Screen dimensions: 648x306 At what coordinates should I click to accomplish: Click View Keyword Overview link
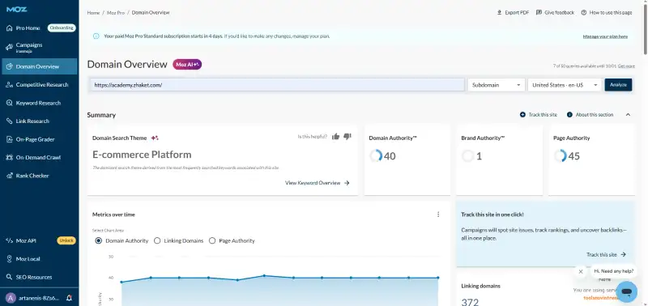(318, 183)
